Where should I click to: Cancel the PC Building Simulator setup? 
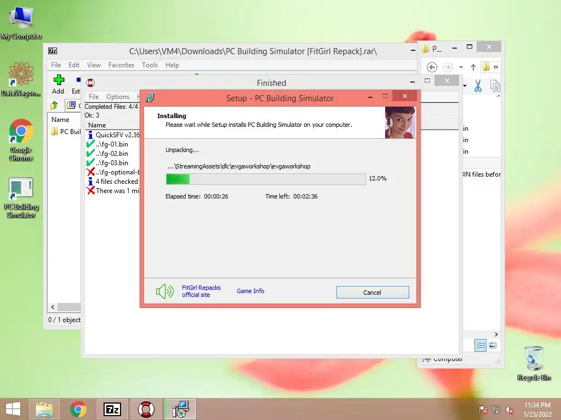[x=373, y=292]
